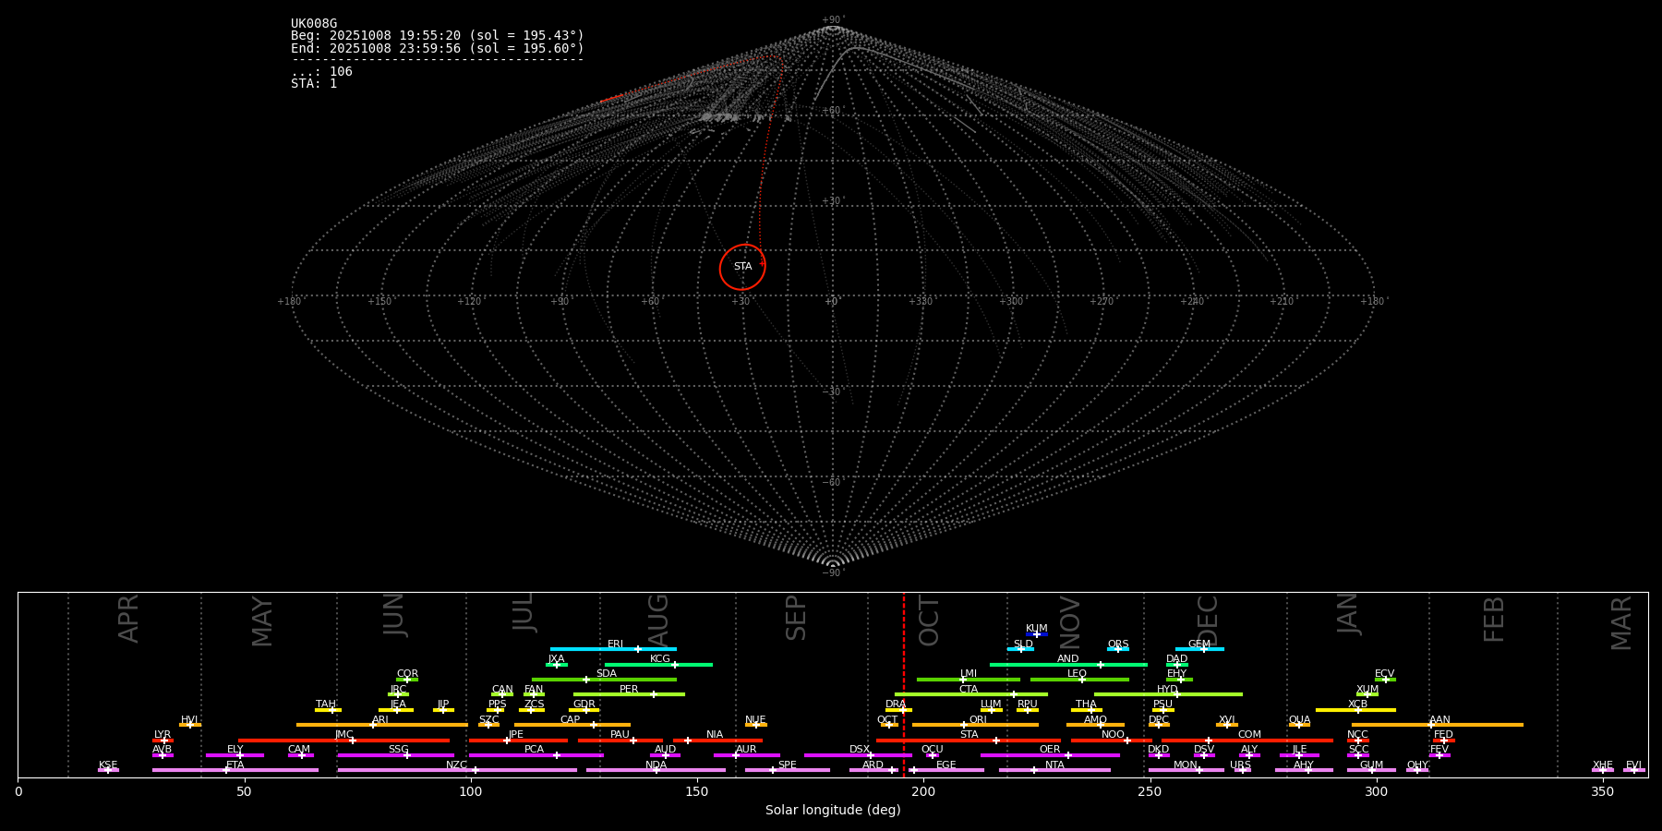The width and height of the screenshot is (1662, 831).
Task: Click the orange AAN shower bar
Action: [1477, 725]
